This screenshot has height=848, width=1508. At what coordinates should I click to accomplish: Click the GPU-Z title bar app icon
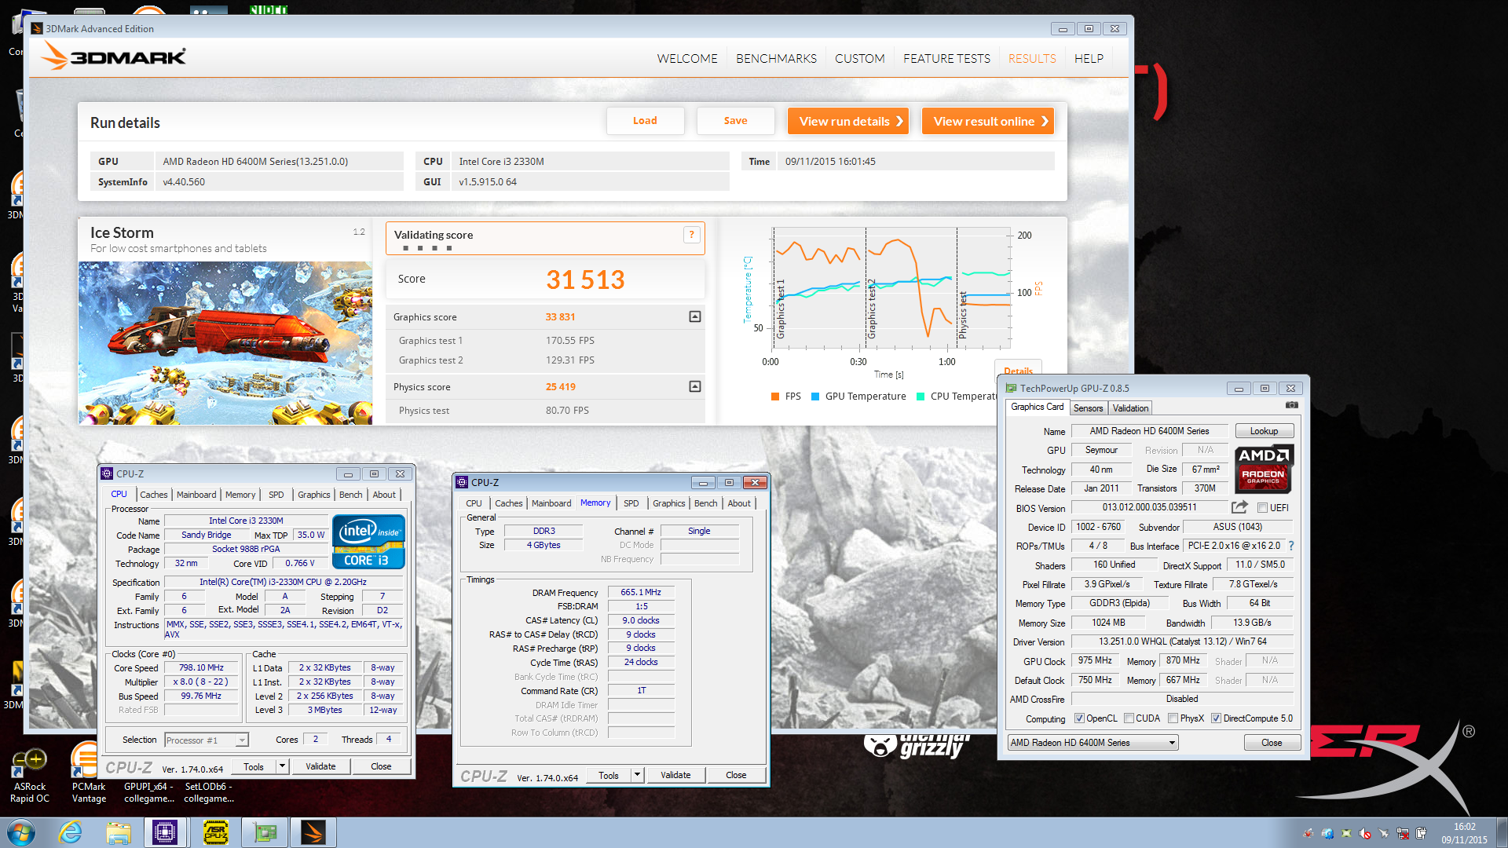1011,388
